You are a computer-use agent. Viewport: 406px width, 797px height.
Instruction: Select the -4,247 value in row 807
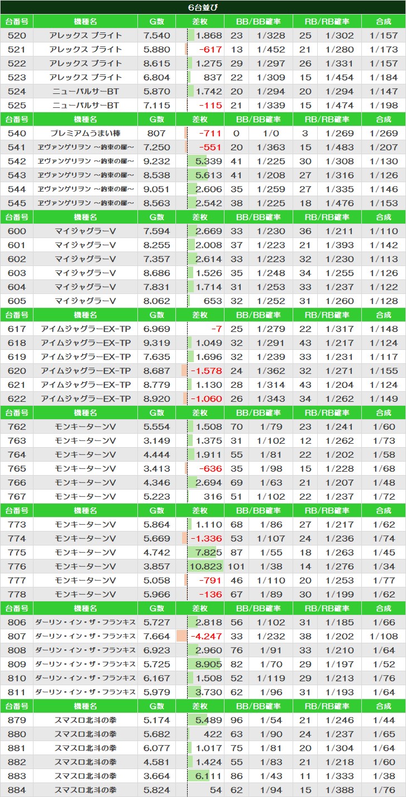tap(207, 636)
